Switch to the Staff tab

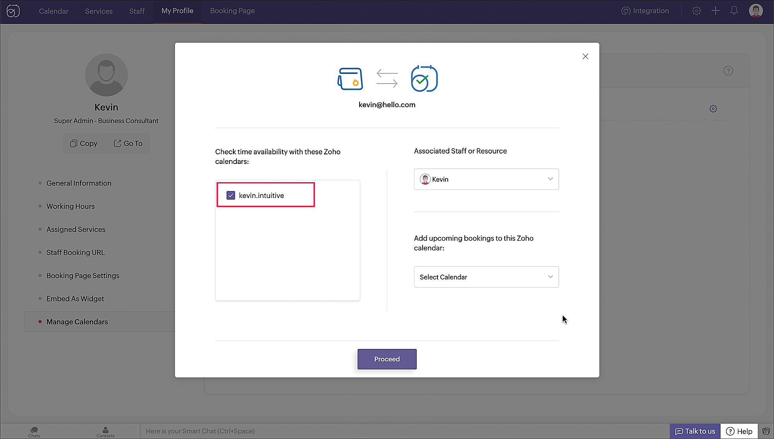click(137, 11)
